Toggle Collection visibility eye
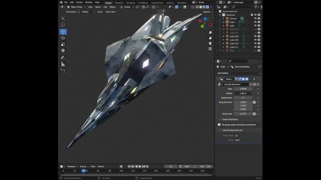The height and width of the screenshot is (180, 321). 255,15
